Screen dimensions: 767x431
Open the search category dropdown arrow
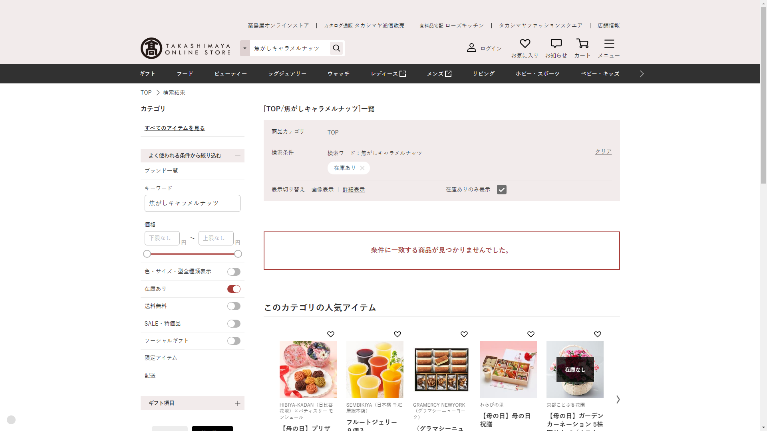point(245,48)
